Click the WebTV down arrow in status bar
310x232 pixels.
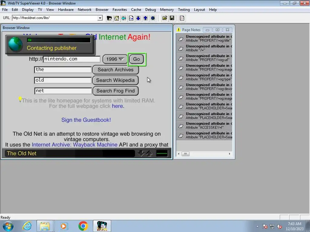141,153
